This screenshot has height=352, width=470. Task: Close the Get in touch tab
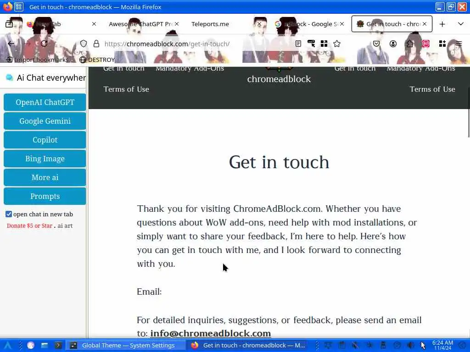coord(425,24)
